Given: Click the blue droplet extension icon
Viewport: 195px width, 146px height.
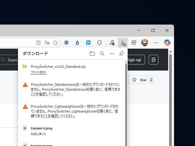Looking at the screenshot, I should click(77, 43).
